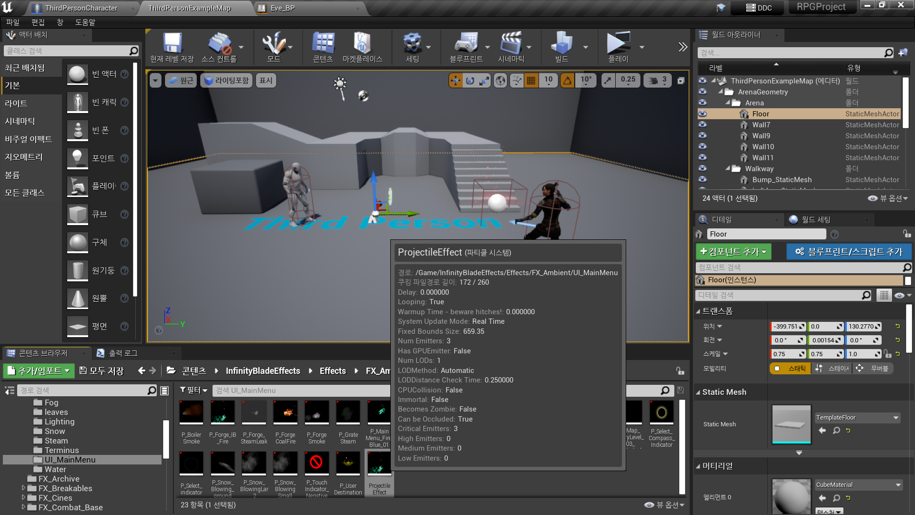Open the 필터 dropdown in the Content Browser
The width and height of the screenshot is (915, 515).
click(x=193, y=390)
